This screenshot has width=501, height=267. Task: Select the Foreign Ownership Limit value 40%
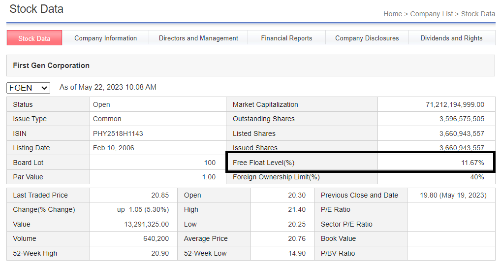pos(477,177)
